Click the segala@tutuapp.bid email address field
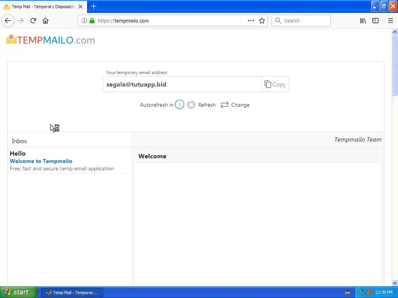Viewport: 398px width, 298px height. [182, 84]
